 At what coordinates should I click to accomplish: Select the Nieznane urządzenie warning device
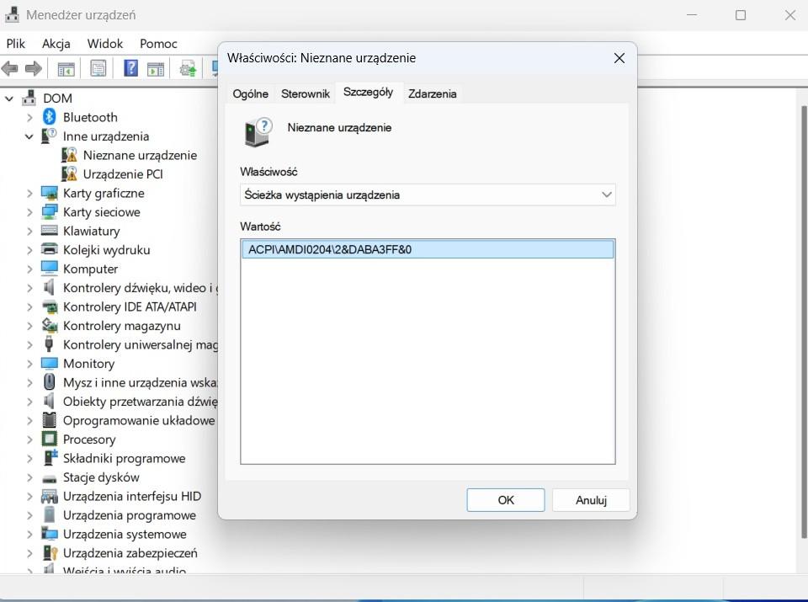click(139, 155)
